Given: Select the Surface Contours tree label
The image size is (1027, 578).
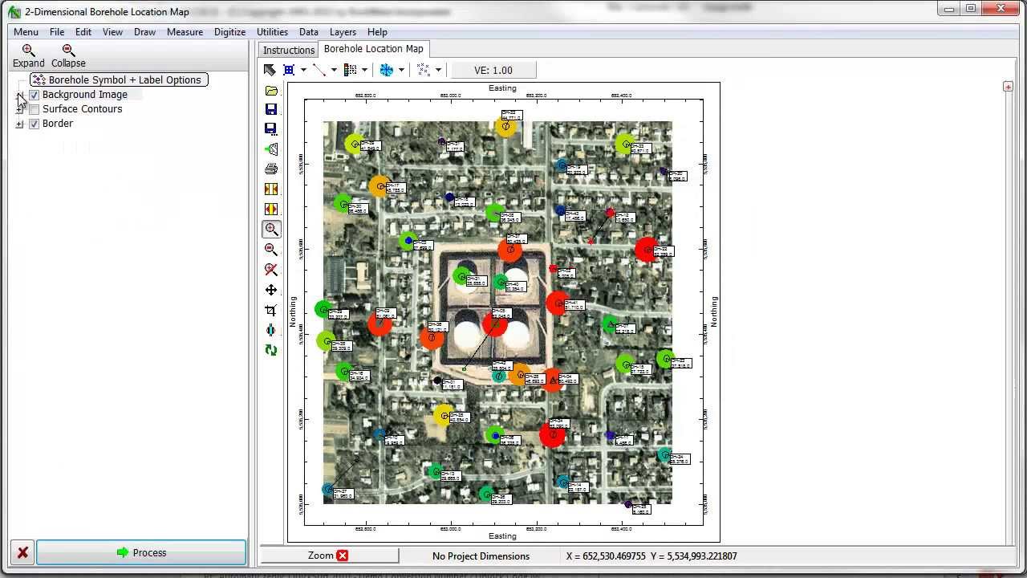Looking at the screenshot, I should coord(83,109).
